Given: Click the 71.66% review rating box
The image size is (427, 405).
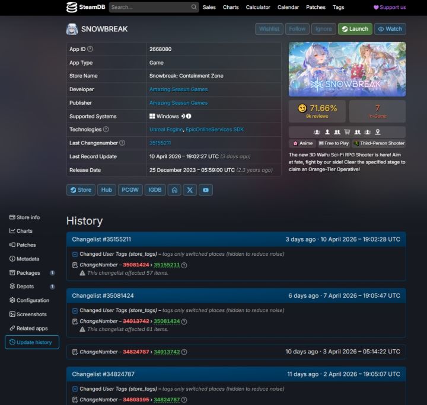Looking at the screenshot, I should coord(317,111).
